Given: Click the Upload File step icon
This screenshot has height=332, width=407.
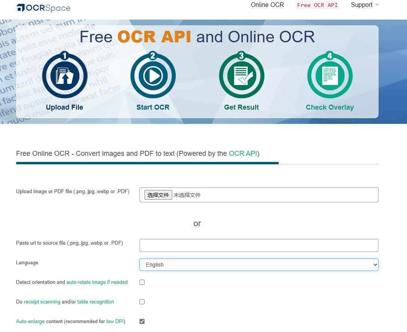Looking at the screenshot, I should click(65, 75).
